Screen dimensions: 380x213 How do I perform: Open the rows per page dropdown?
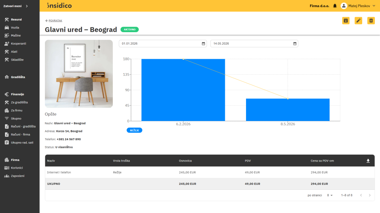pos(330,195)
